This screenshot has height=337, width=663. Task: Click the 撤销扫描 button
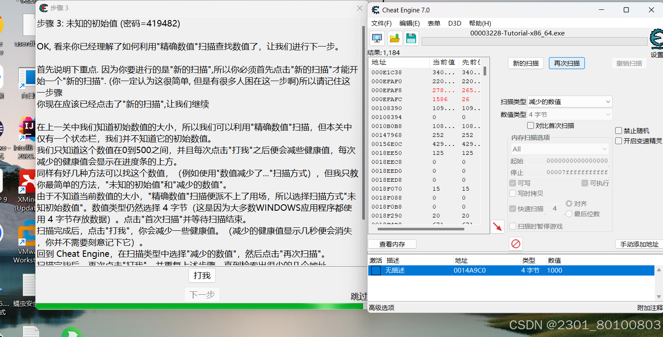click(x=629, y=63)
